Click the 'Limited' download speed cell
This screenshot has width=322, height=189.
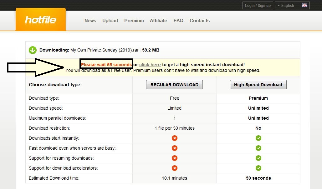tap(174, 108)
